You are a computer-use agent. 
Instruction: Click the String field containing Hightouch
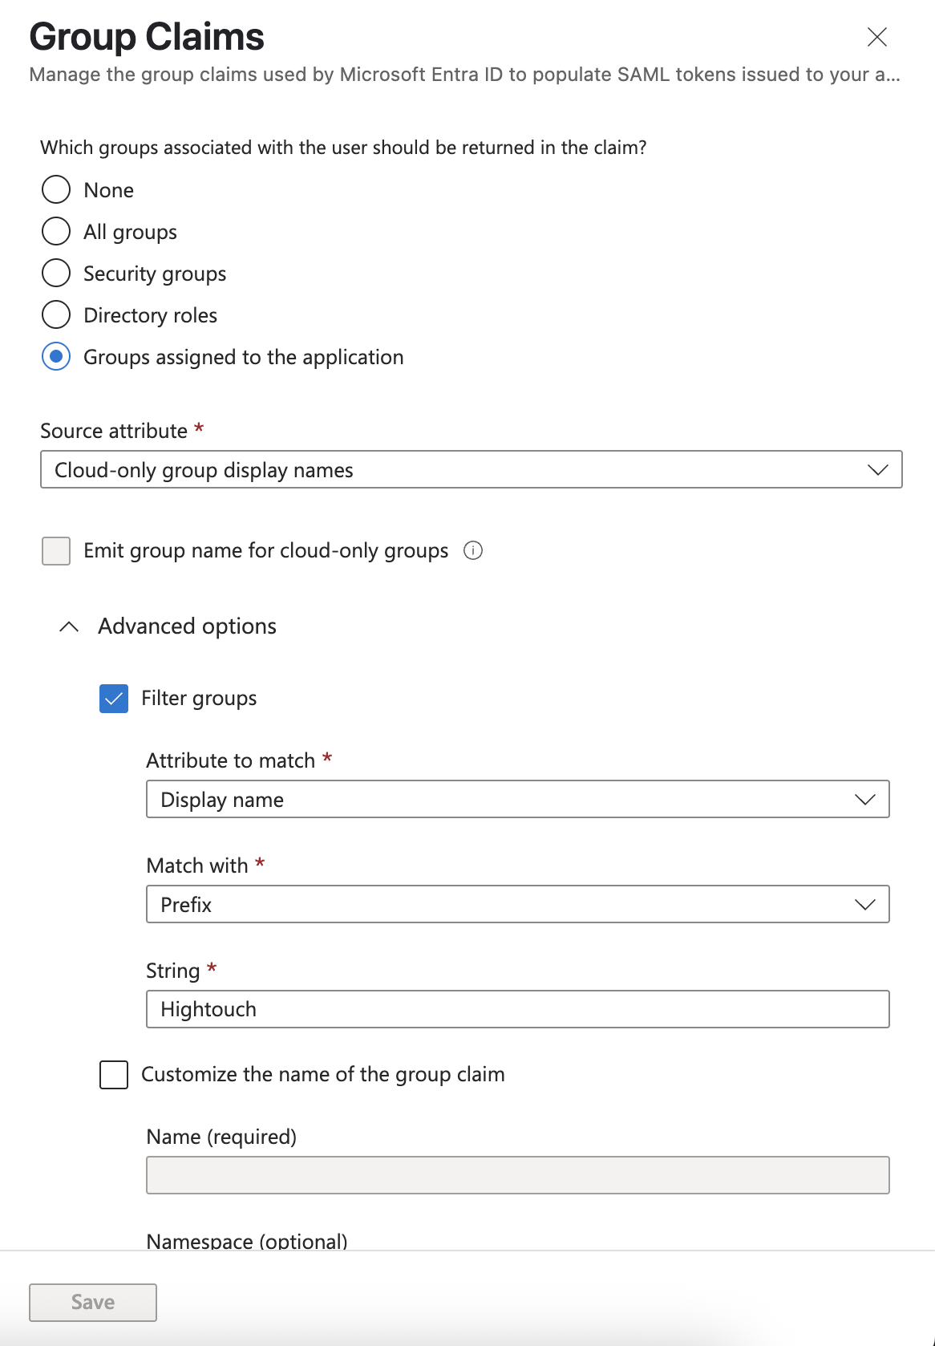[x=517, y=1009]
